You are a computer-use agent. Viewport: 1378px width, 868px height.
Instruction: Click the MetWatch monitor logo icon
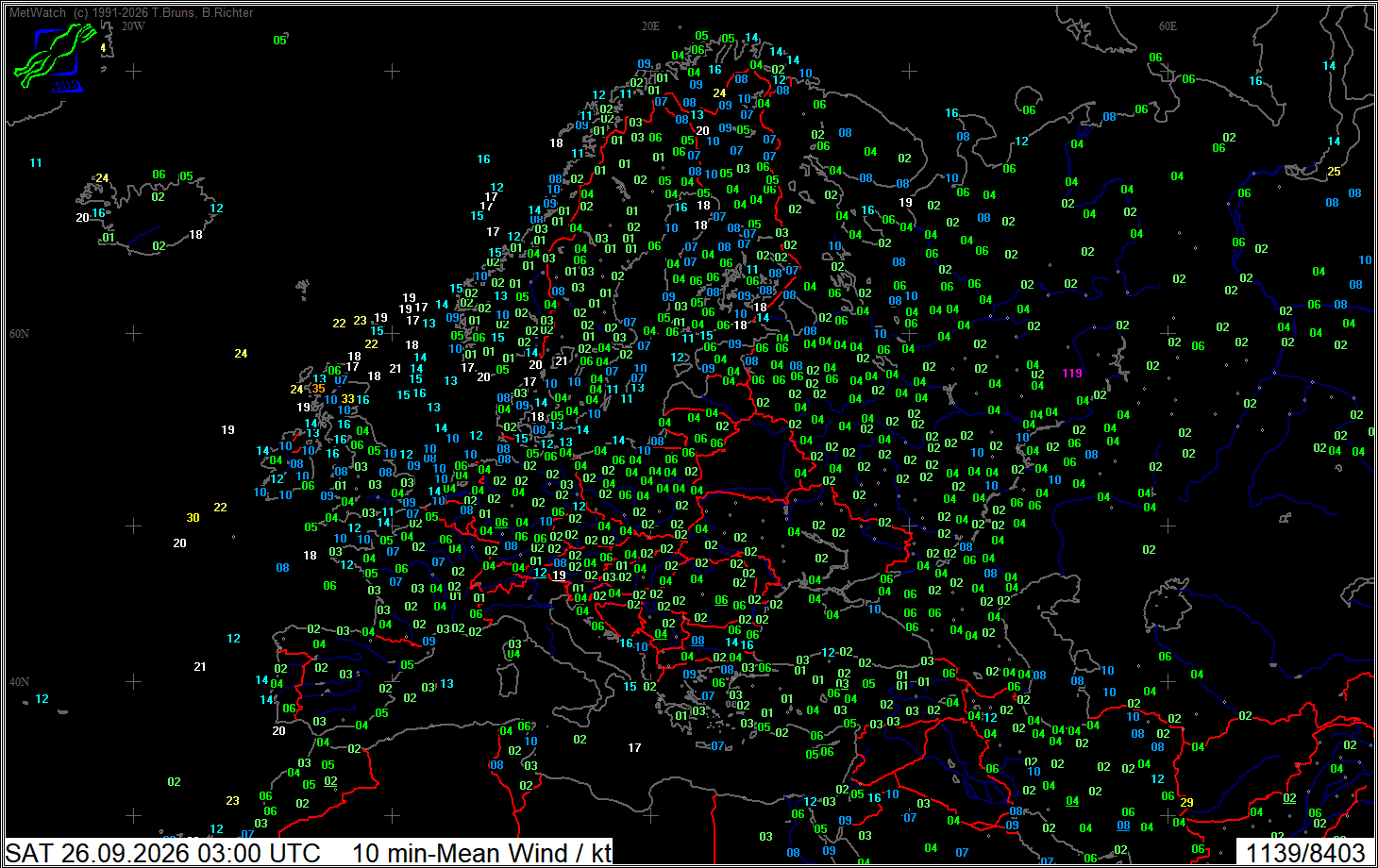click(x=56, y=58)
